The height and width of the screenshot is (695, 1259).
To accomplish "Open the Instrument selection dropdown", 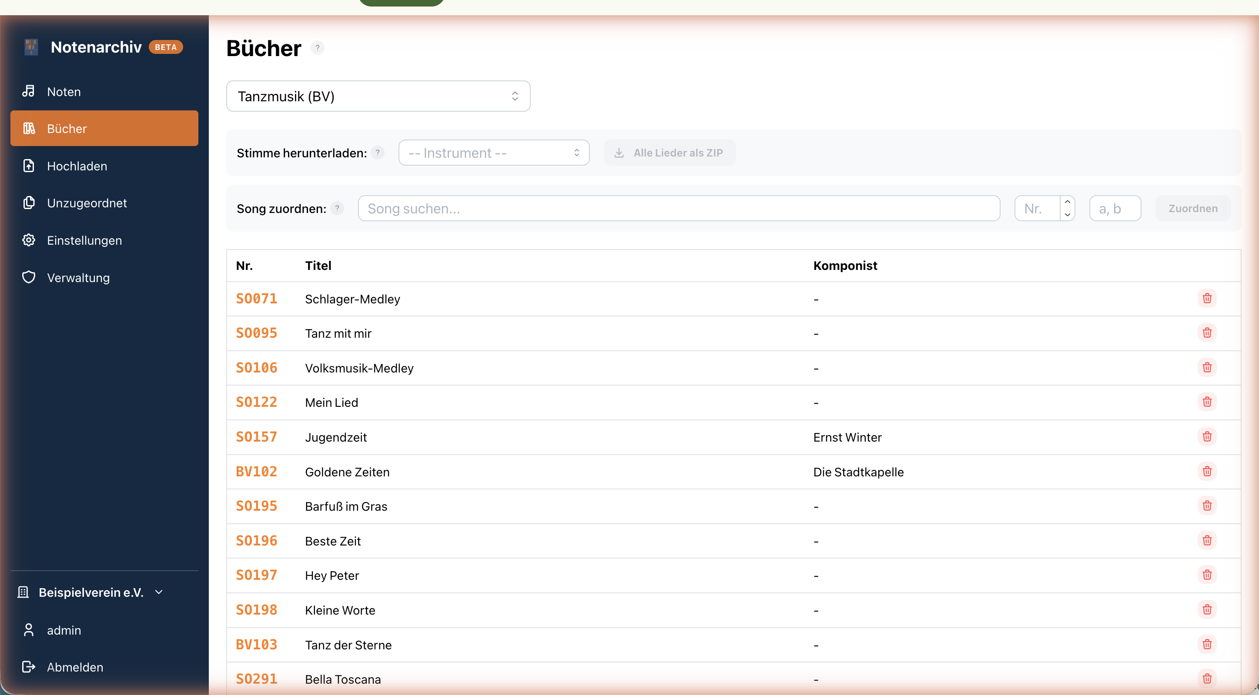I will pyautogui.click(x=494, y=153).
